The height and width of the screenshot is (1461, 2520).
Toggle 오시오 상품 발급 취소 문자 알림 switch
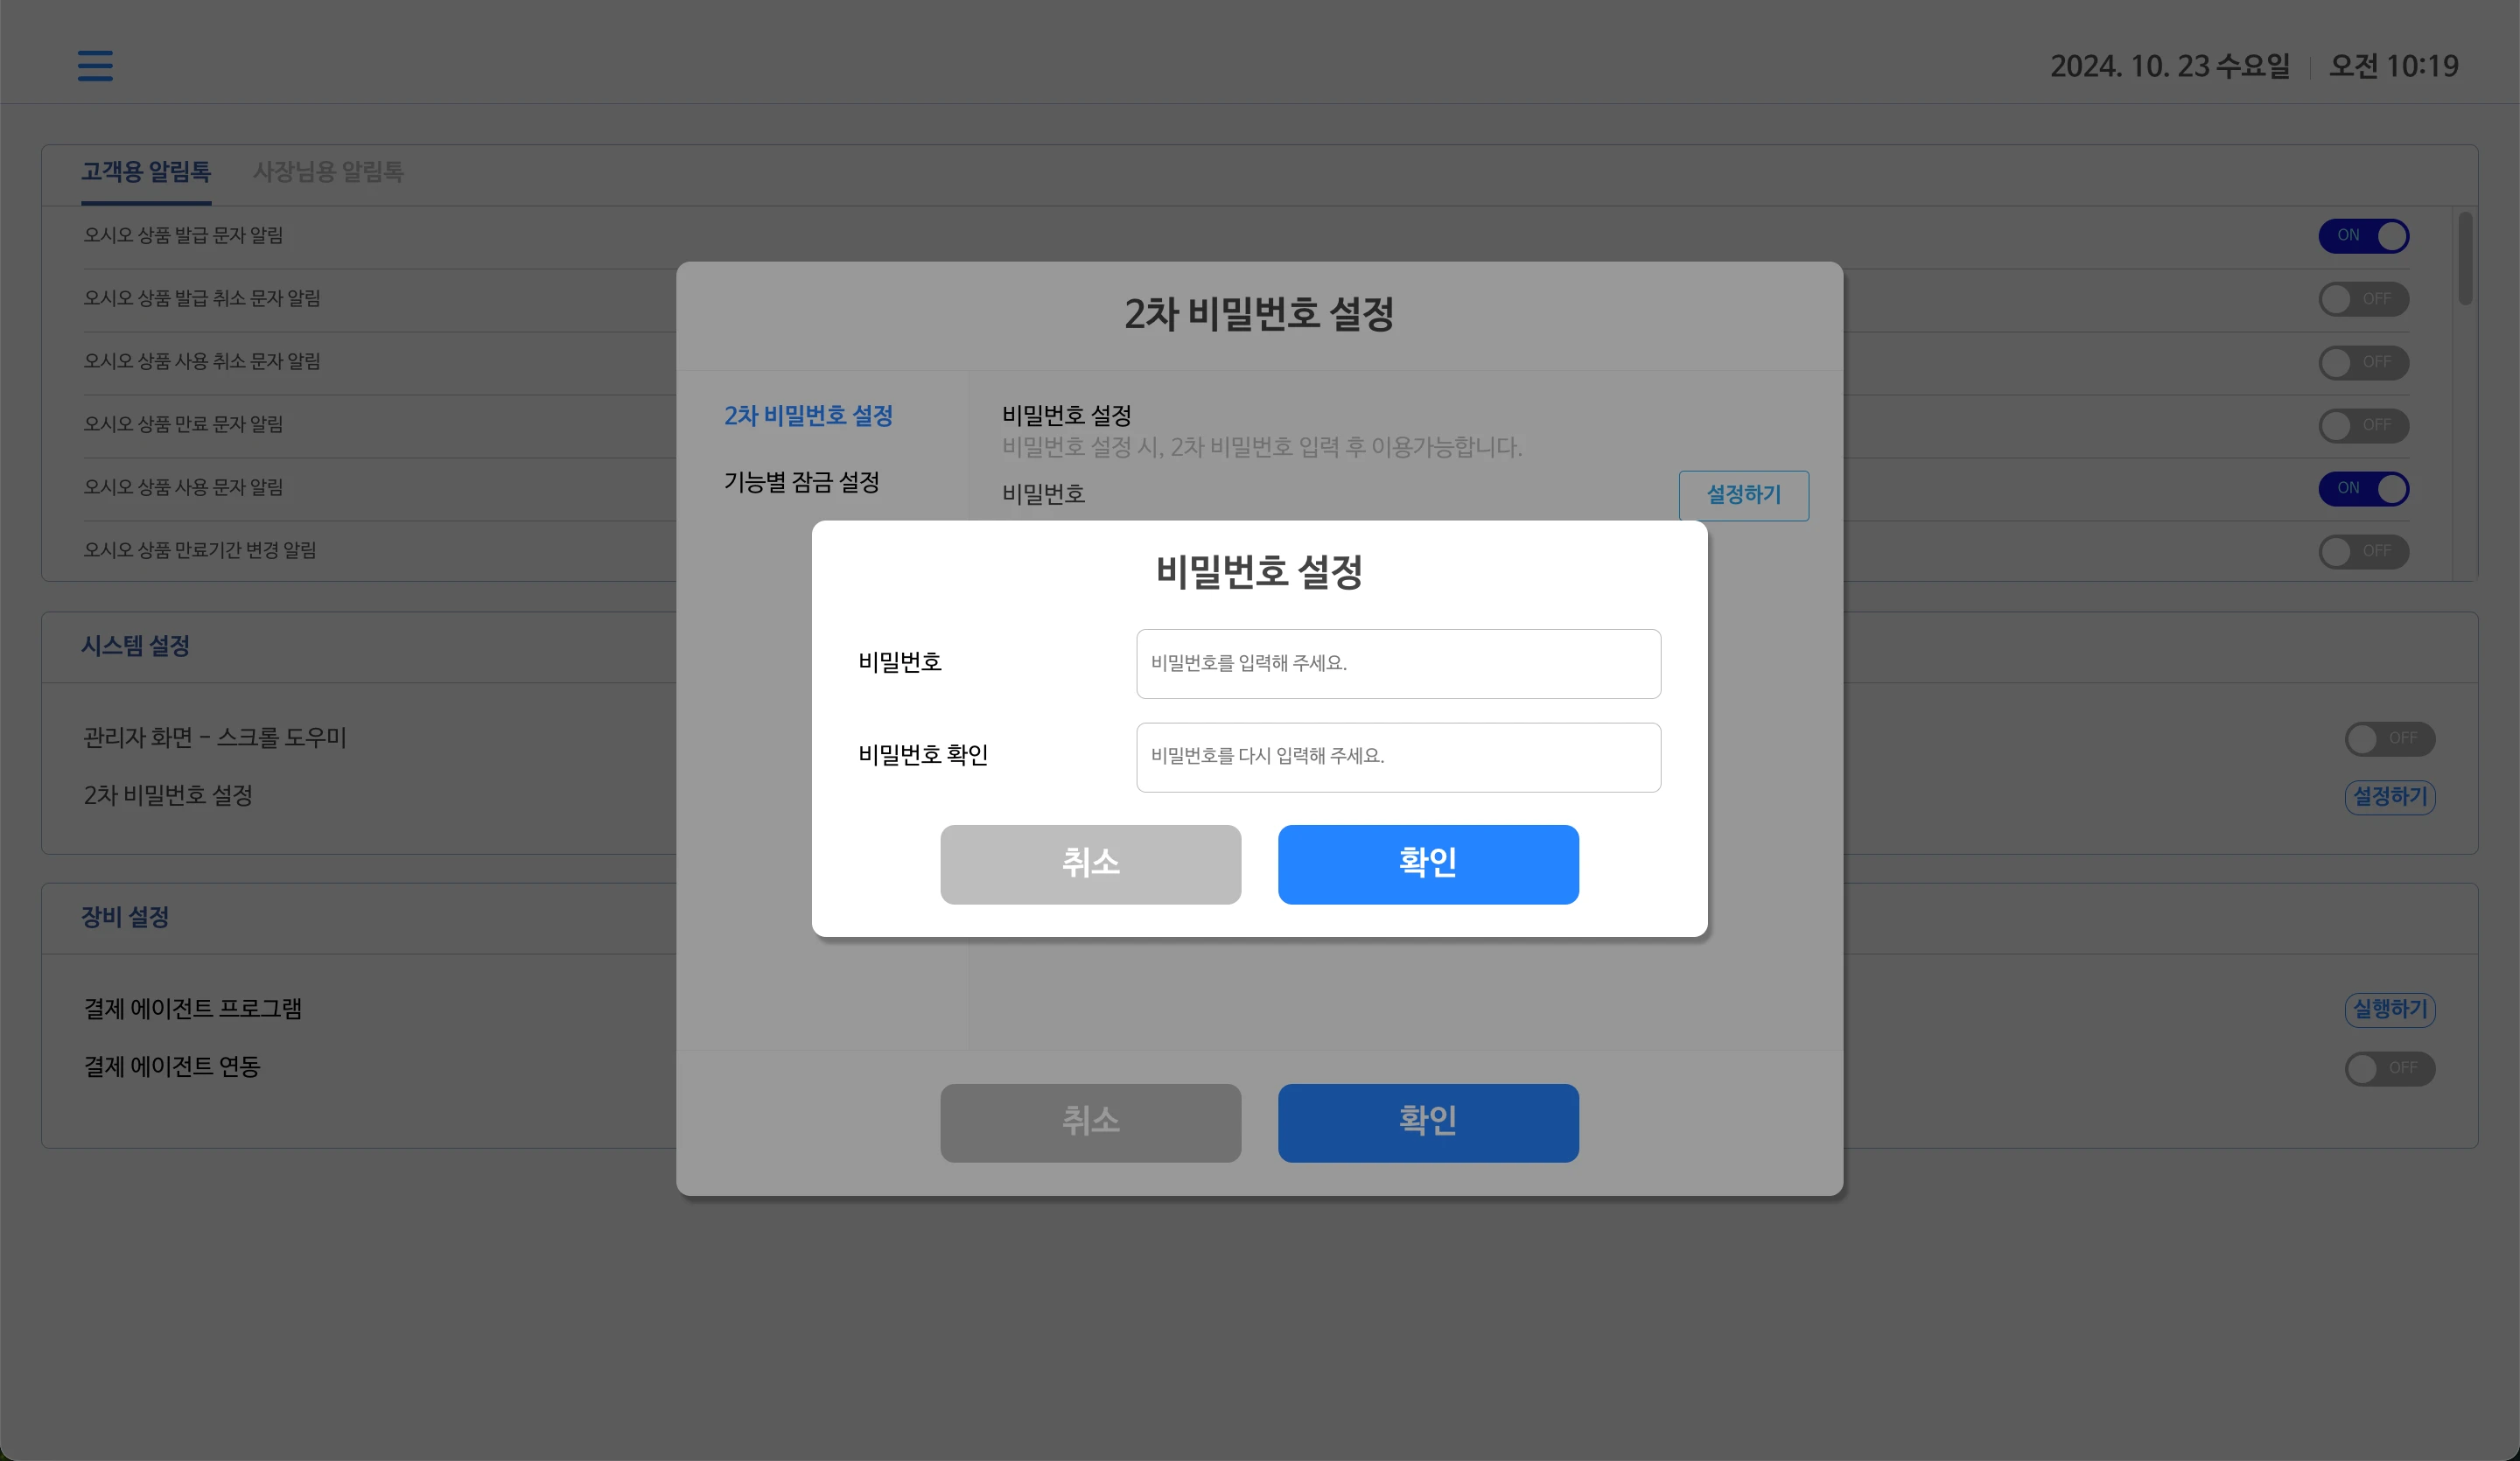(2363, 299)
